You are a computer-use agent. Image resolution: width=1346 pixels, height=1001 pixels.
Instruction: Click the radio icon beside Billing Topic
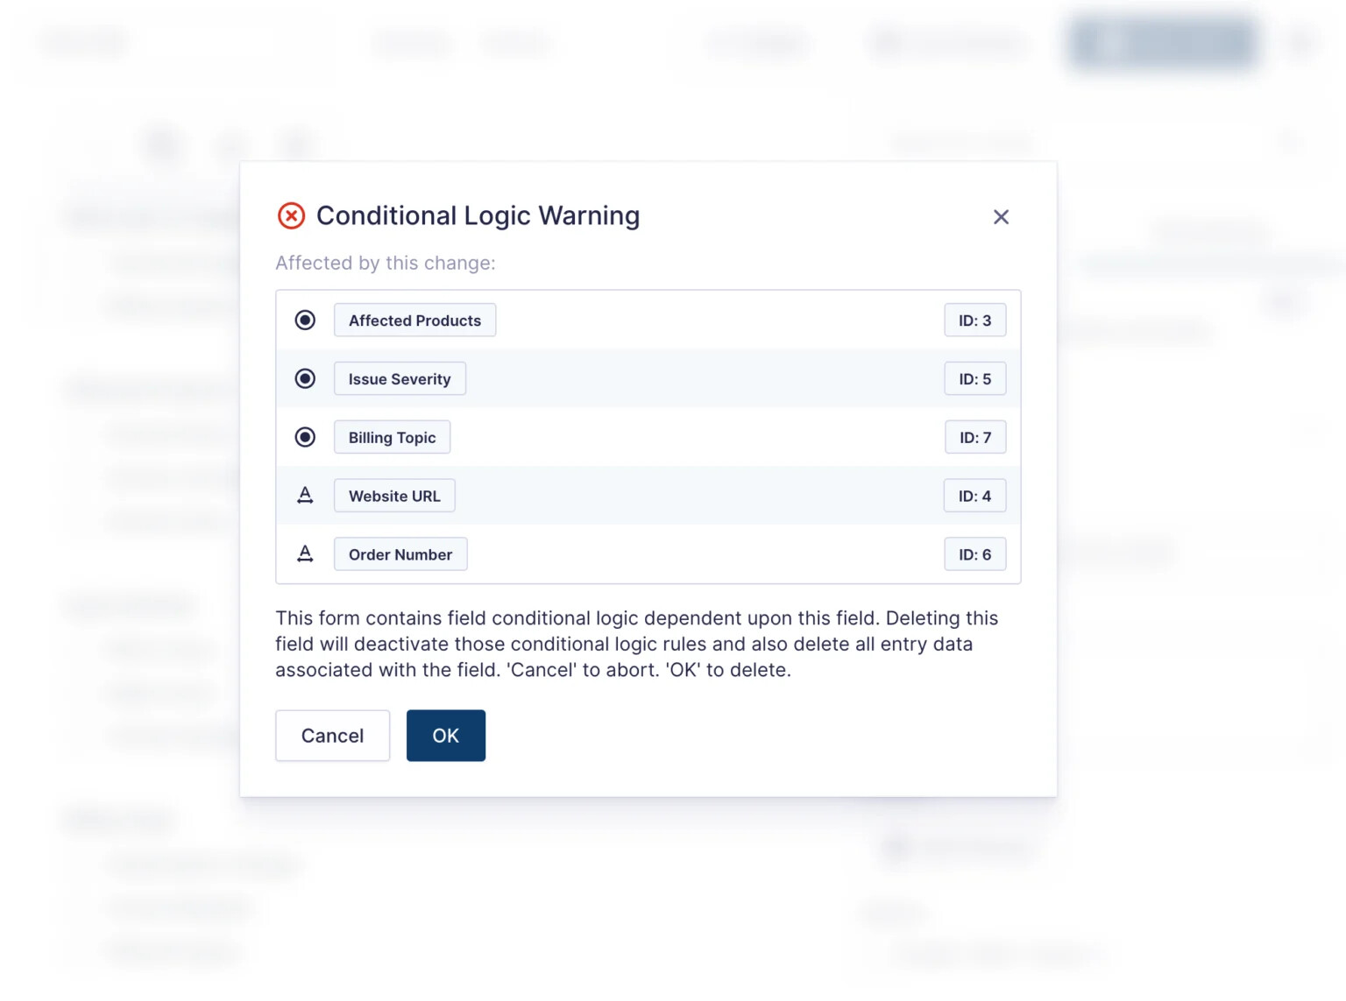click(x=305, y=437)
